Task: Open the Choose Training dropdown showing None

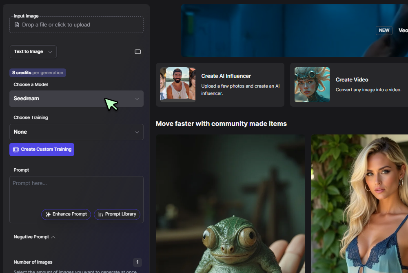Action: [x=76, y=132]
